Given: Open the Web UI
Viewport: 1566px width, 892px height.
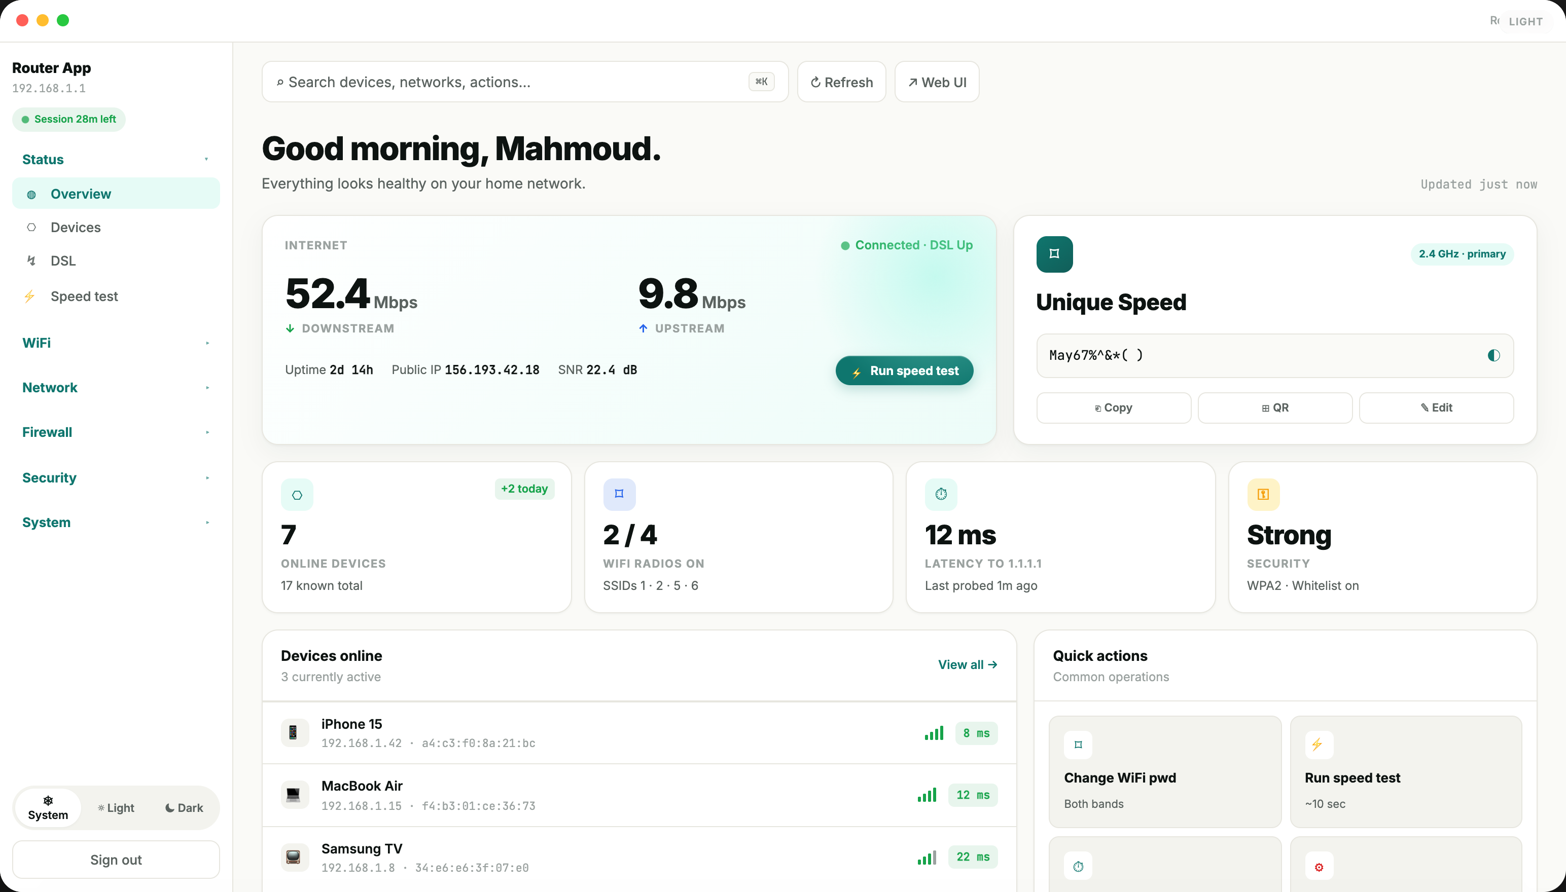Looking at the screenshot, I should click(937, 82).
